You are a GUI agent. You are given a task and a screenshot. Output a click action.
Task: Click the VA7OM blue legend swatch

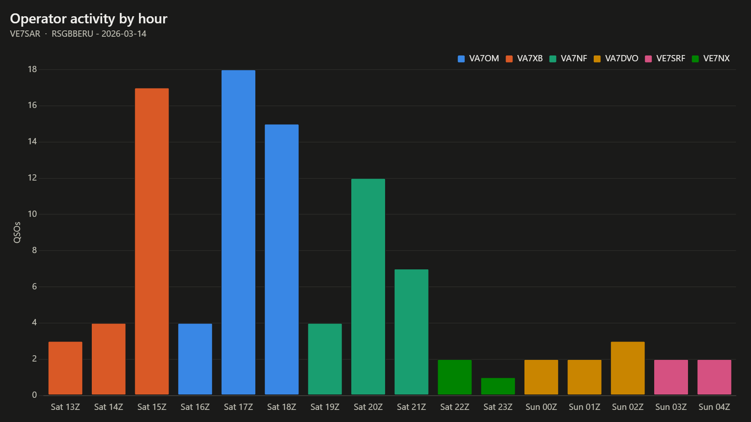click(461, 59)
